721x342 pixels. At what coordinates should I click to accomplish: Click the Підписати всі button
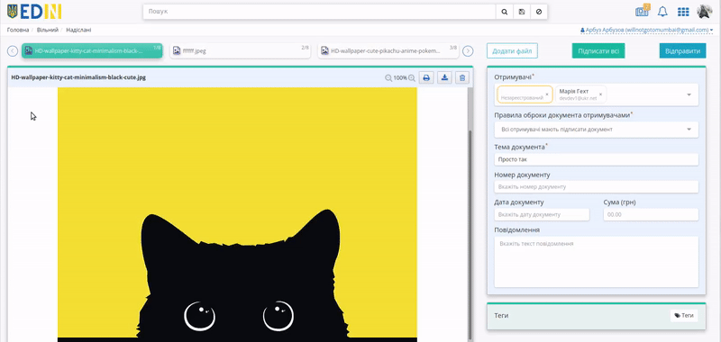598,51
